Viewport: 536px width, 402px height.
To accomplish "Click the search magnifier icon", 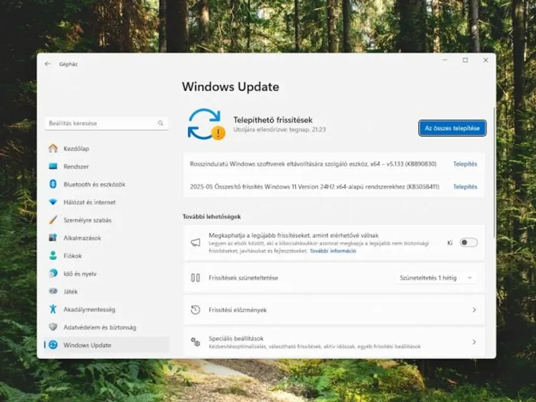I will 160,123.
